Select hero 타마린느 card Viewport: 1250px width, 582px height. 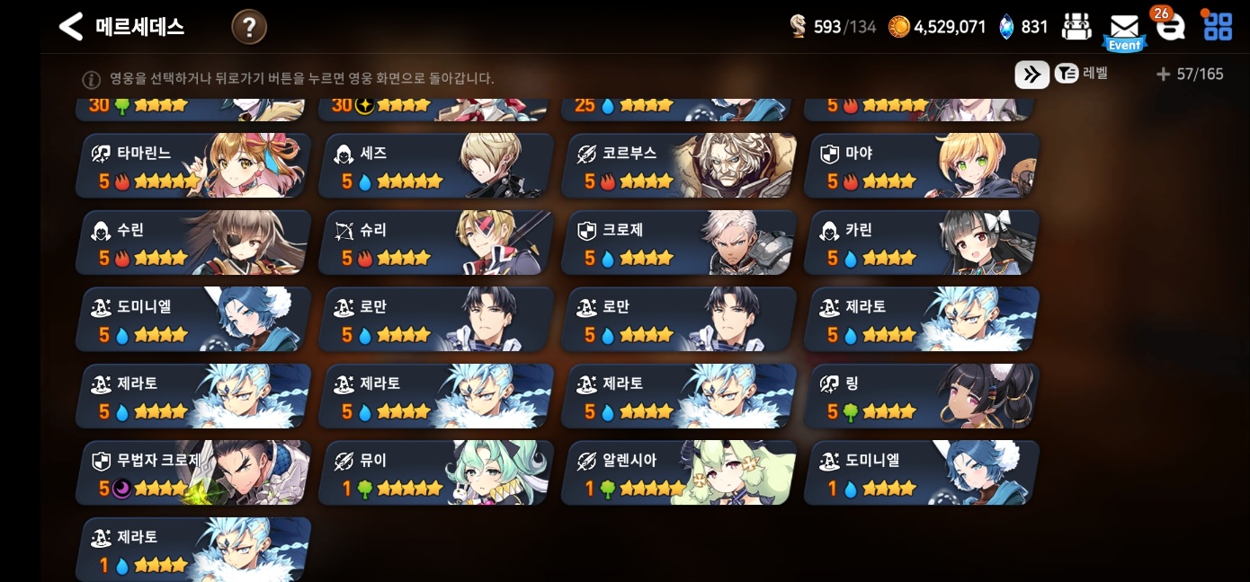tap(193, 166)
